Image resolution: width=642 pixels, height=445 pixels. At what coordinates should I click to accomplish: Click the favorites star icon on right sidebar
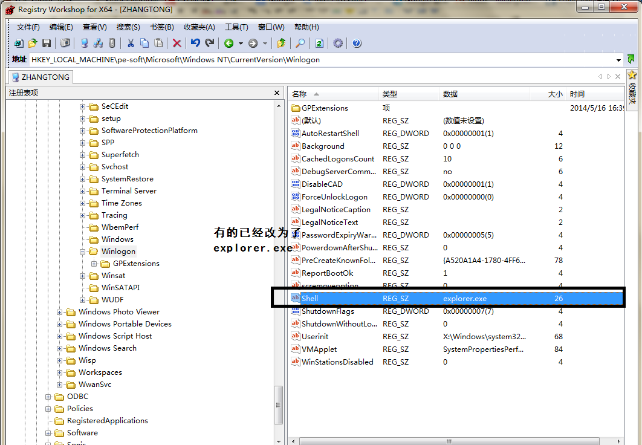tap(632, 75)
